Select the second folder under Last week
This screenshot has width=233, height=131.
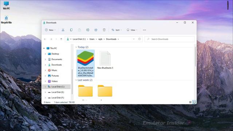click(105, 91)
